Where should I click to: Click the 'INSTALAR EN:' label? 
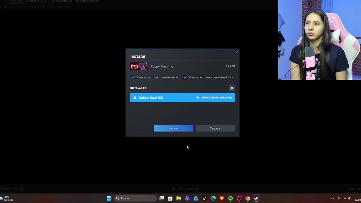[x=139, y=88]
